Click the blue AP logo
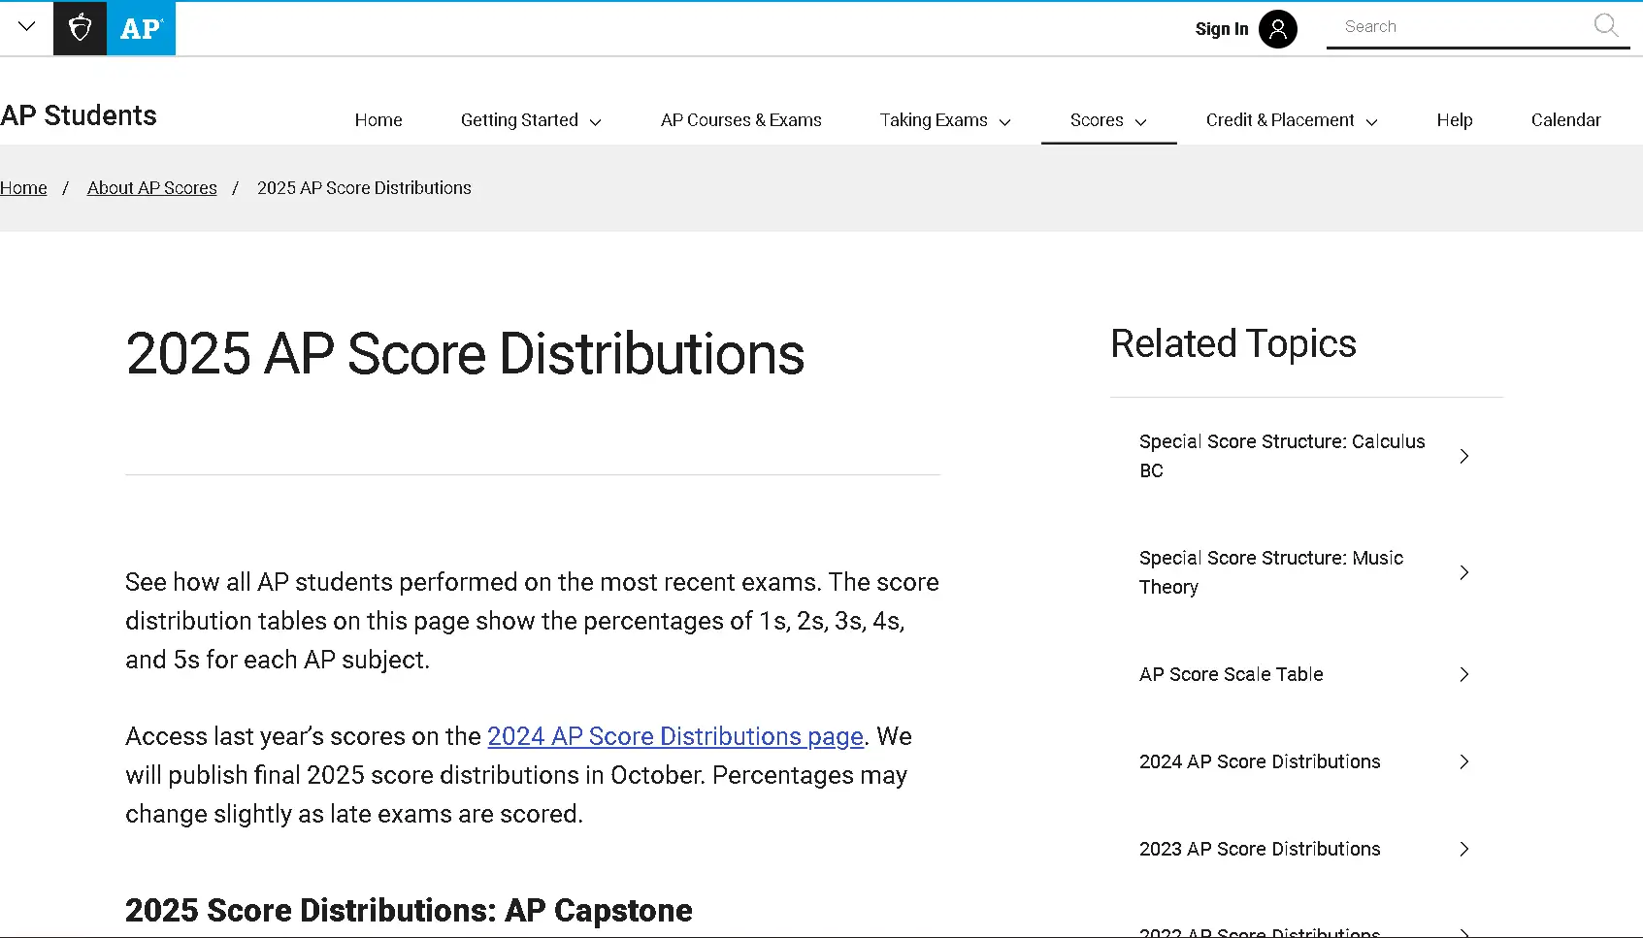Viewport: 1643px width, 938px height. (x=141, y=28)
